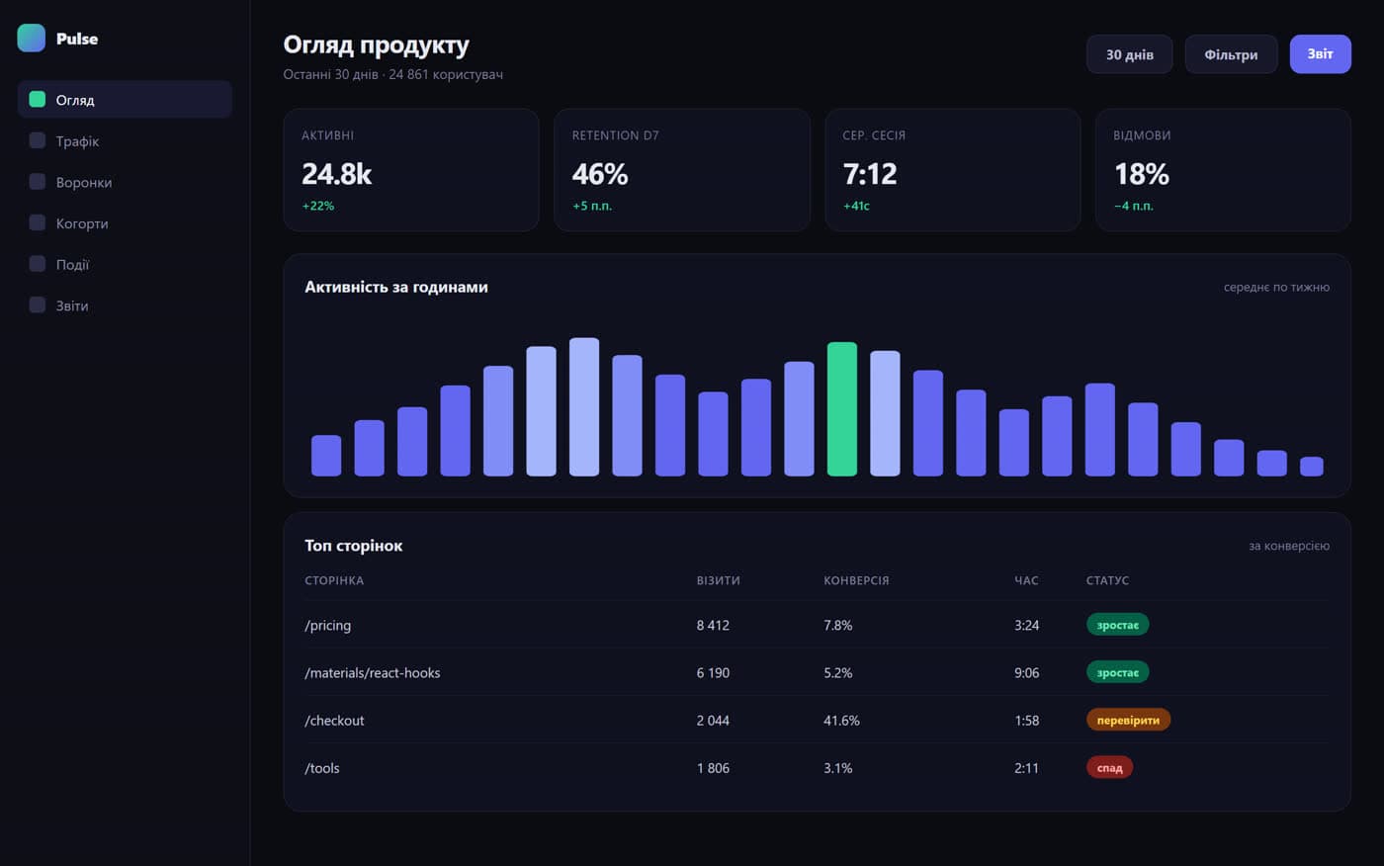Click the −4 п.п. bounce change
1384x866 pixels.
(1134, 206)
